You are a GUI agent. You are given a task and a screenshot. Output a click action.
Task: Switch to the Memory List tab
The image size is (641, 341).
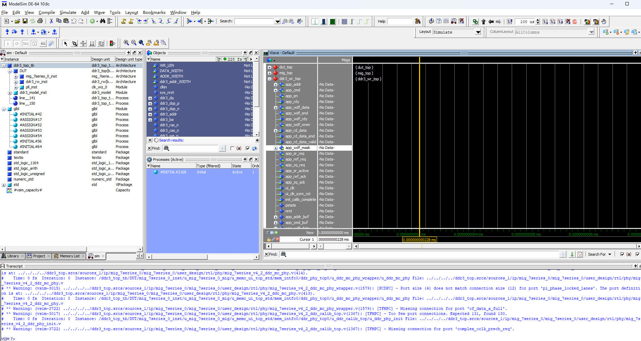point(69,256)
